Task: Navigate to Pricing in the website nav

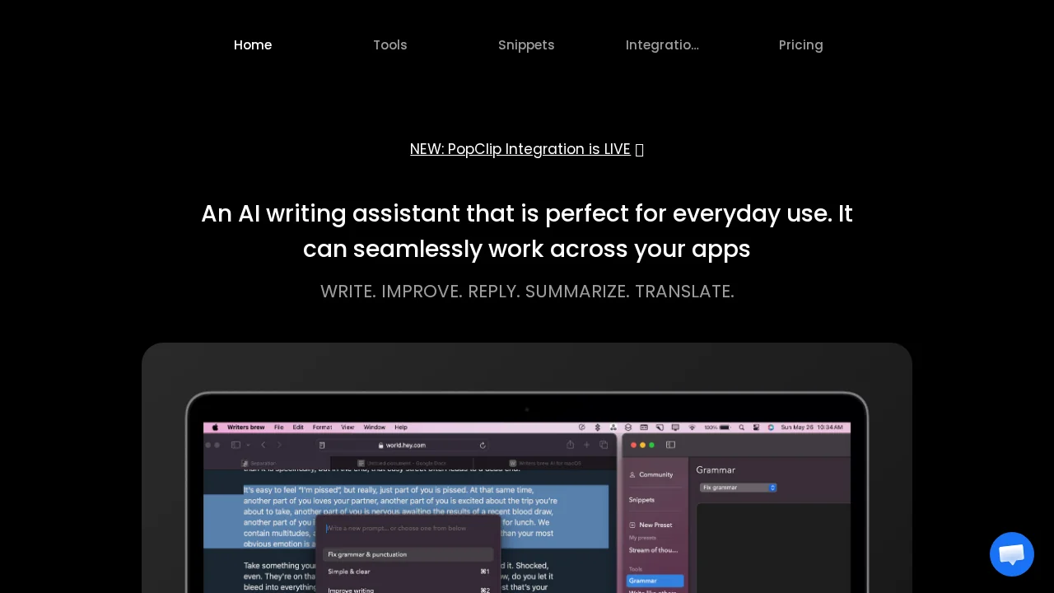Action: (x=800, y=45)
